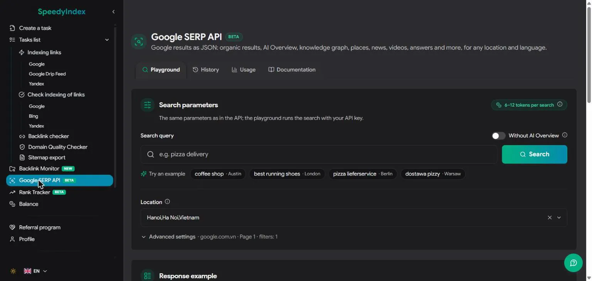592x281 pixels.
Task: Open the Usage tab
Action: pyautogui.click(x=244, y=70)
